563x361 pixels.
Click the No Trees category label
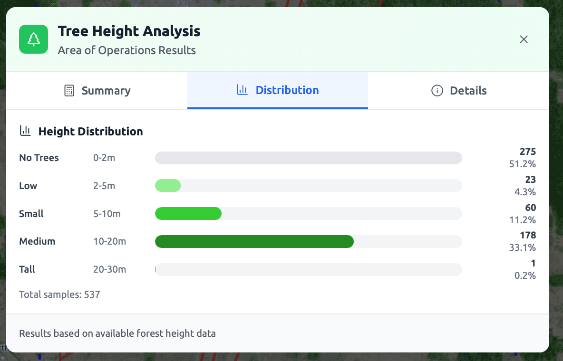(x=39, y=158)
